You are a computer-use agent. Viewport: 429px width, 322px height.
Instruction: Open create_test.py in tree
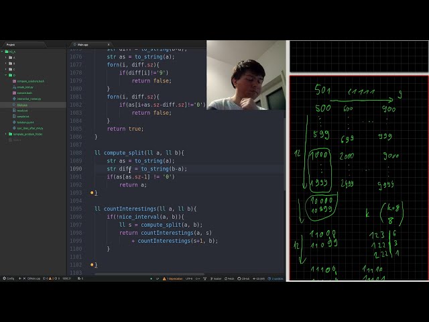coord(25,87)
